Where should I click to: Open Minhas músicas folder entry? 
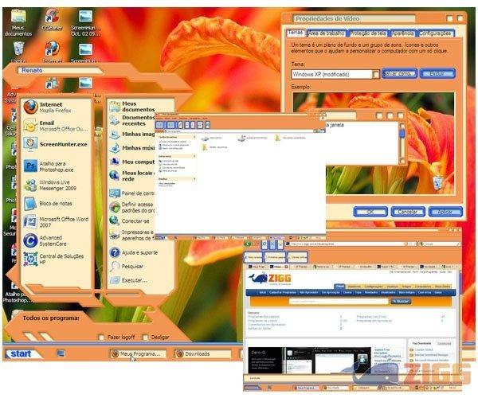pos(132,148)
